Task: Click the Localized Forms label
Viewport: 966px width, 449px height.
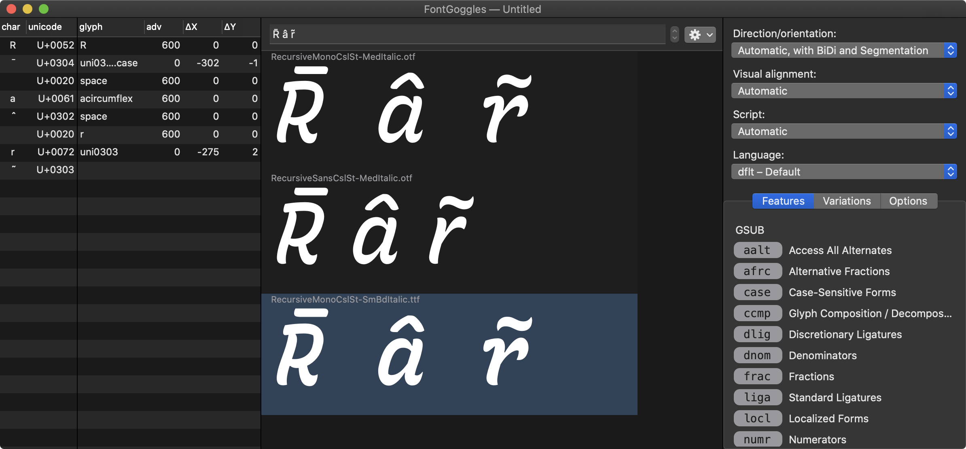Action: [828, 419]
